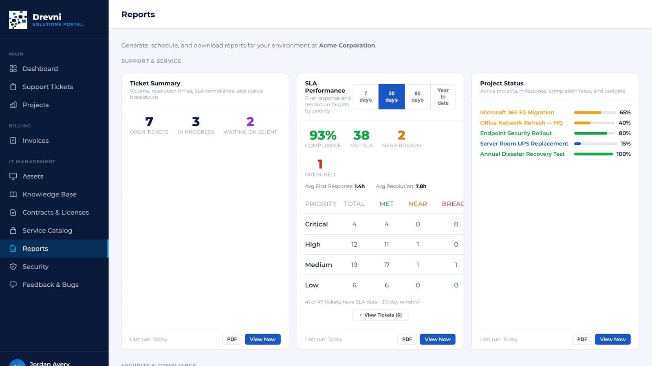Screen dimensions: 652x366
Task: Click the 7 Open Tickets stat
Action: [149, 125]
